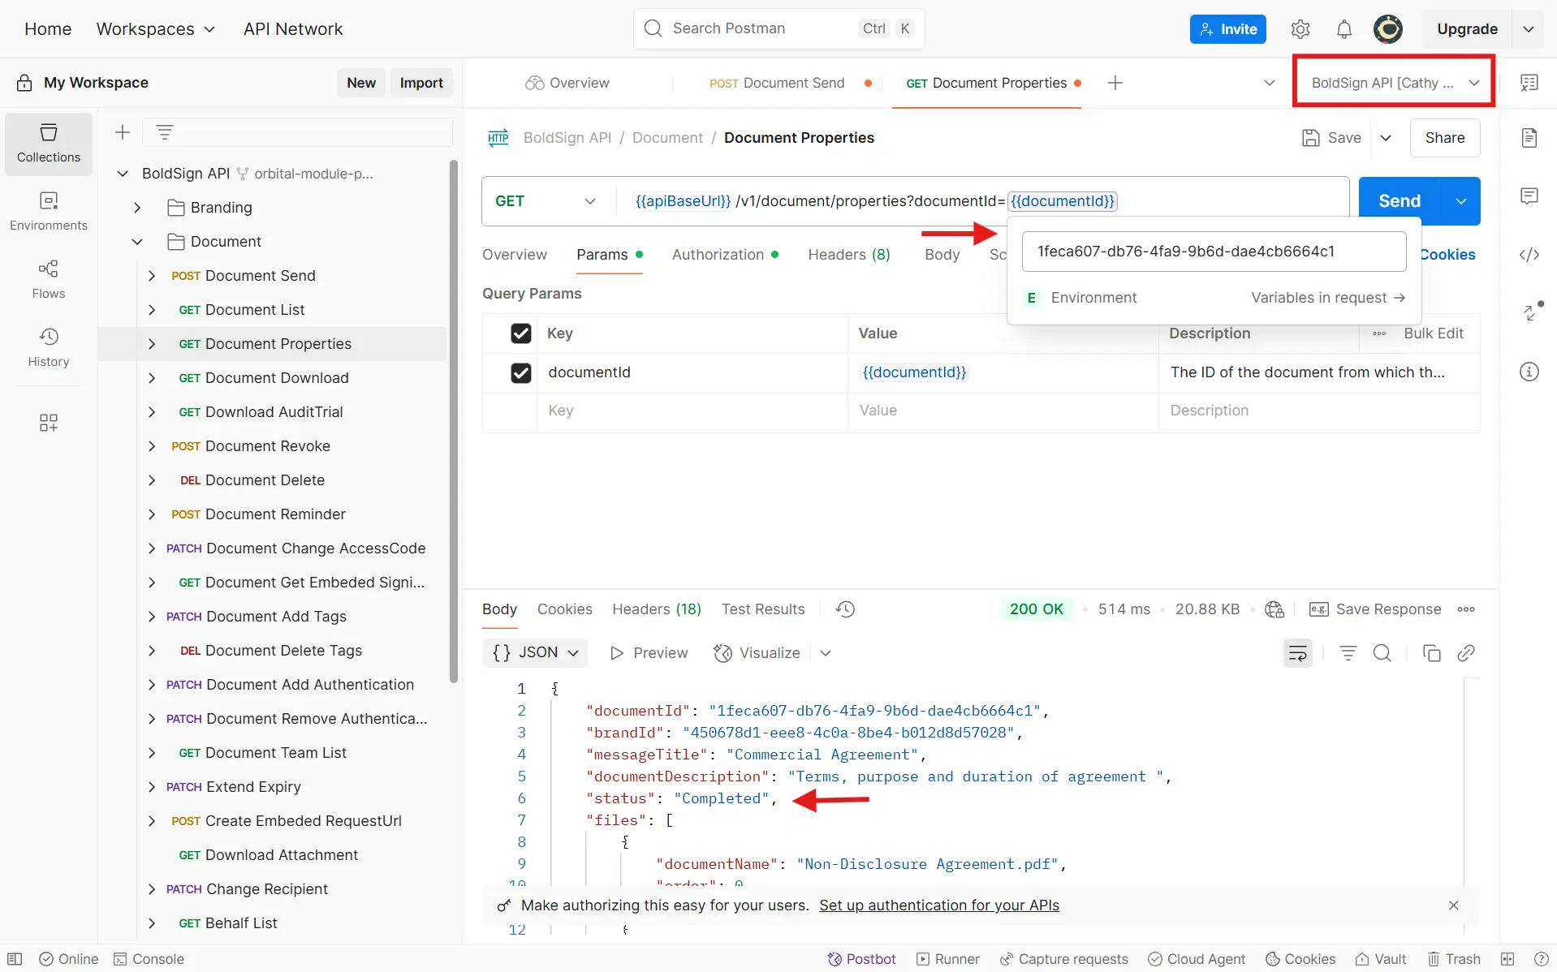
Task: Click the Search Postman field
Action: click(x=778, y=29)
